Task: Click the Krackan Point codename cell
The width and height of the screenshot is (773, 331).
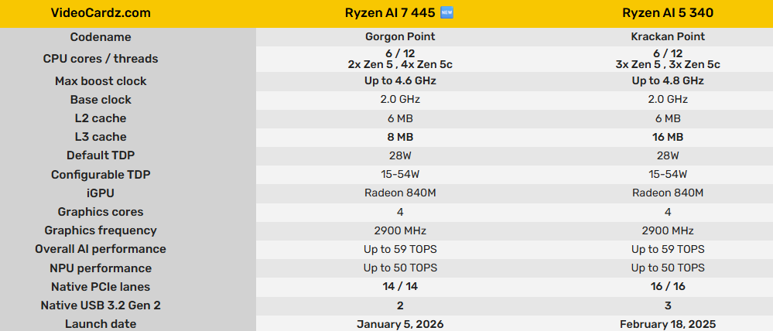Action: [668, 37]
